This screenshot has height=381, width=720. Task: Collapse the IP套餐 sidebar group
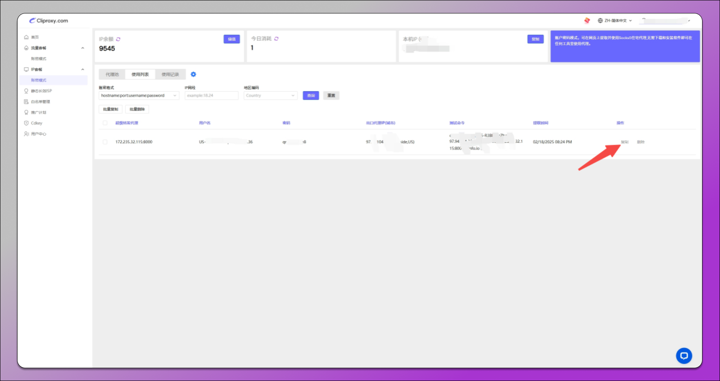pos(83,70)
